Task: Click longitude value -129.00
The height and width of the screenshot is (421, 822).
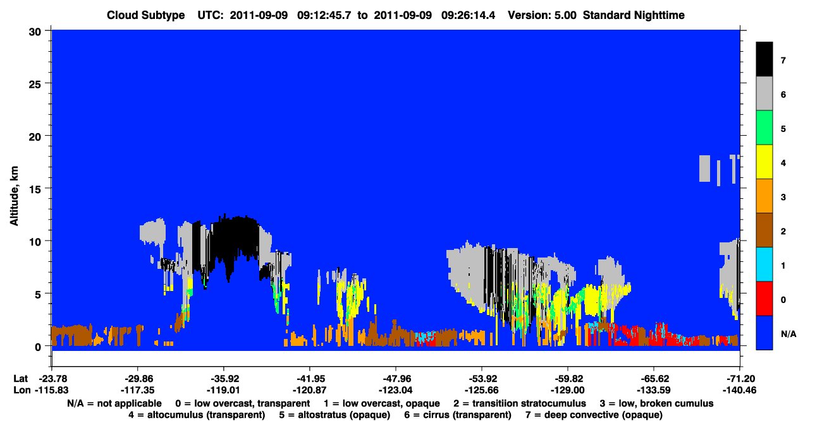Action: [x=567, y=390]
